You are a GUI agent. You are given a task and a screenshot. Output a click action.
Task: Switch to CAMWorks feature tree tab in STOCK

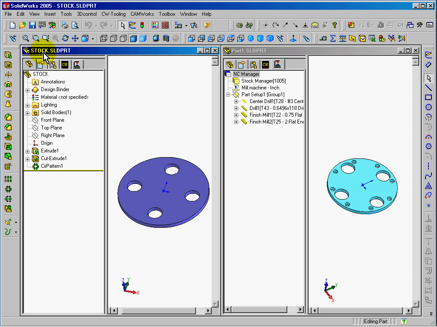pyautogui.click(x=65, y=65)
